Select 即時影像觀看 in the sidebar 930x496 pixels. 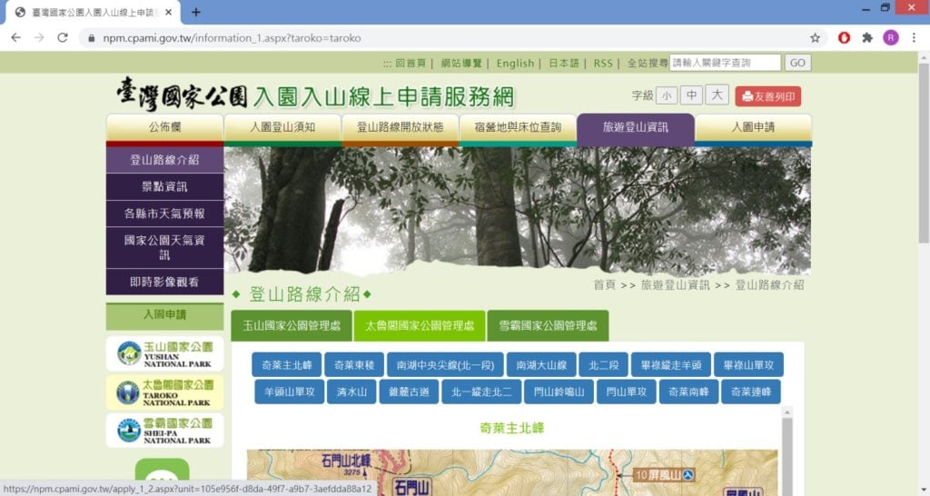point(164,282)
